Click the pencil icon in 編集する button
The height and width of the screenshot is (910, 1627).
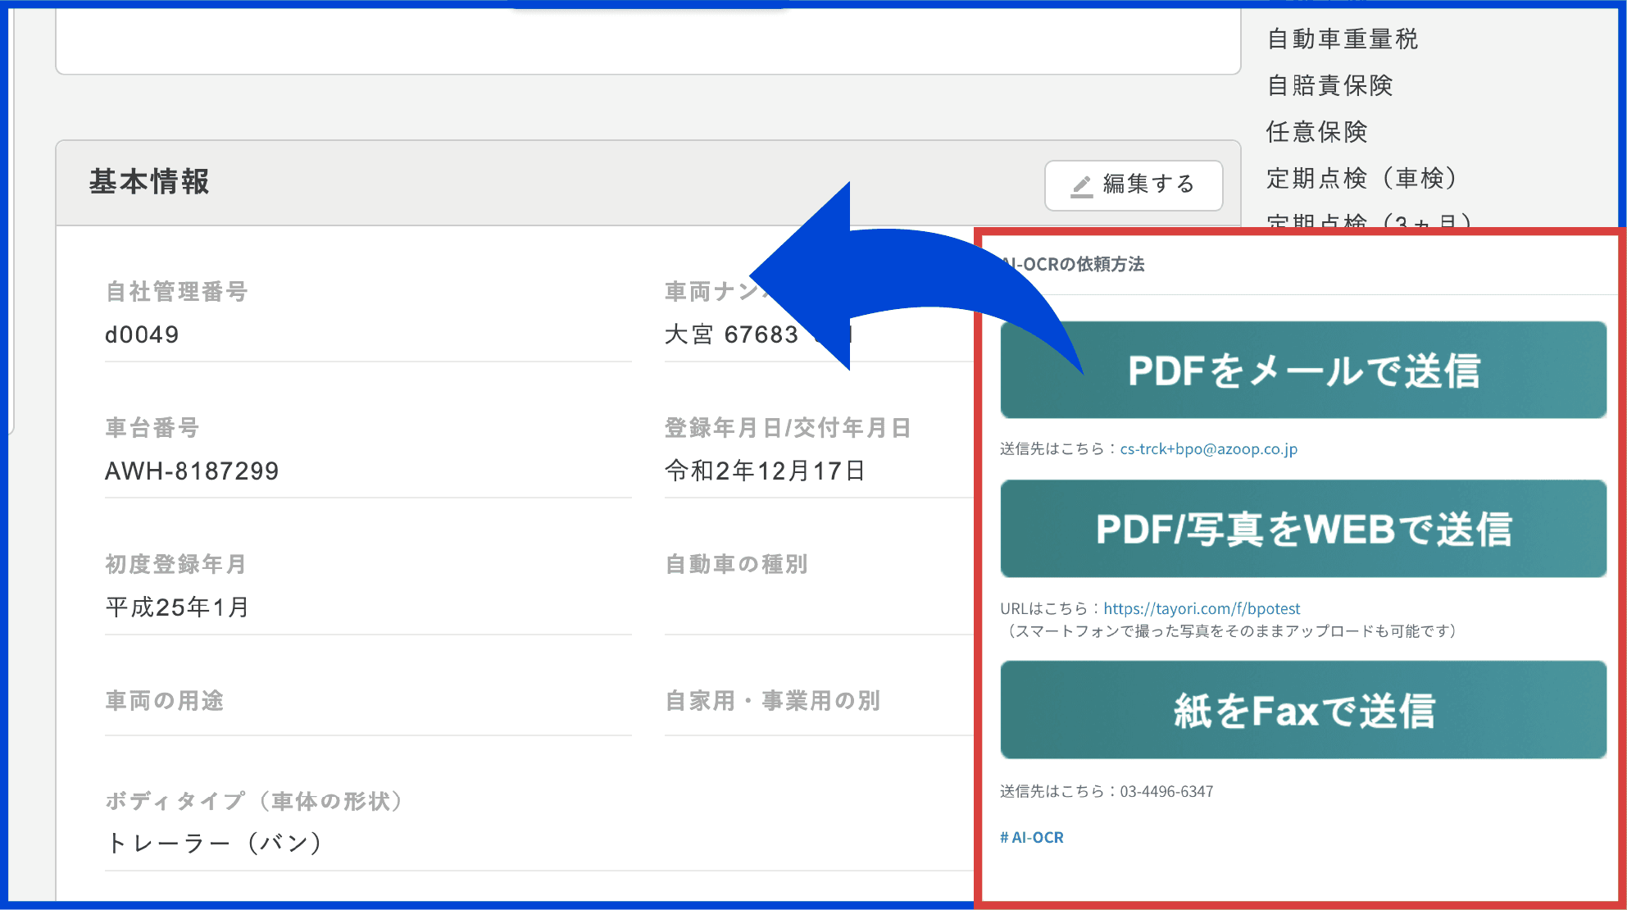click(x=1082, y=186)
